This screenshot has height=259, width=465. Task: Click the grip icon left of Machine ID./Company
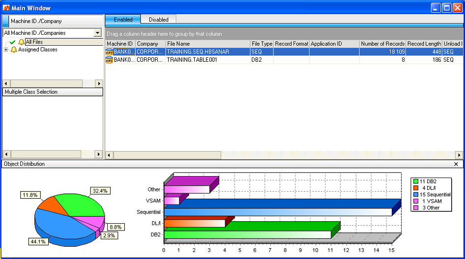click(x=5, y=22)
